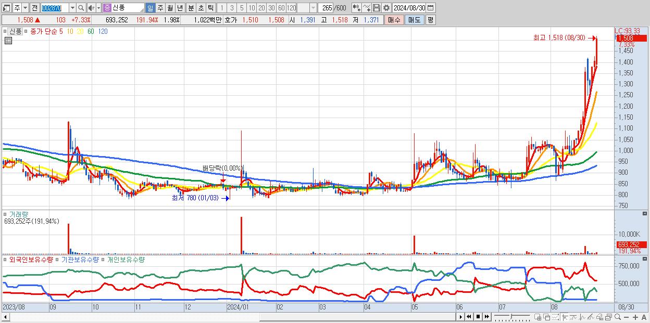Click fast-forward in the bottom toolbar
This screenshot has height=323, width=650.
pos(486,317)
